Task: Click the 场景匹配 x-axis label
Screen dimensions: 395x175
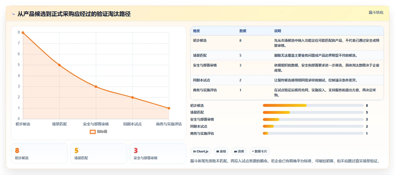Action: pyautogui.click(x=59, y=124)
